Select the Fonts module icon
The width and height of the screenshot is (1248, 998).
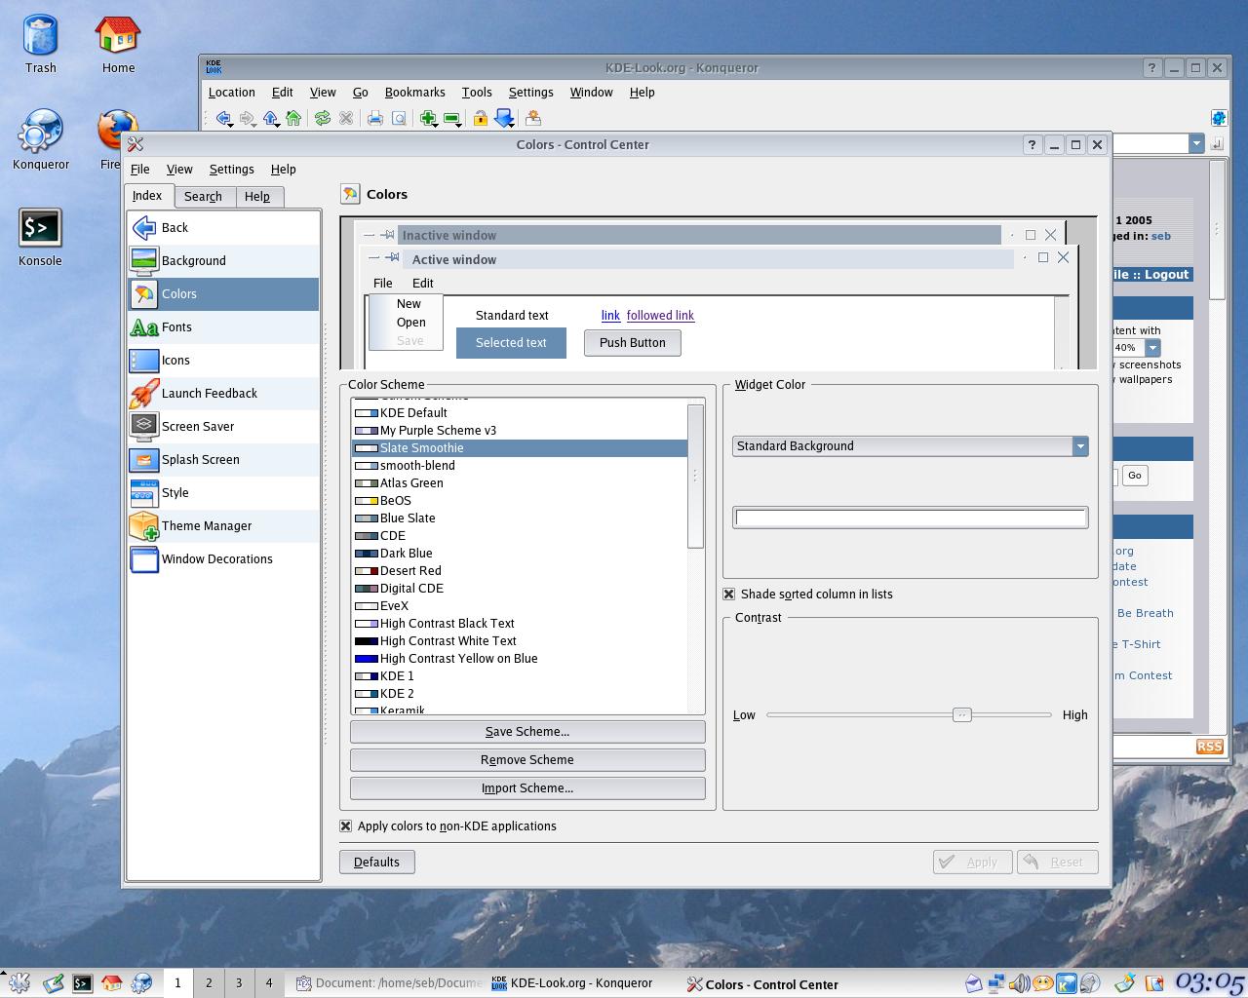144,327
